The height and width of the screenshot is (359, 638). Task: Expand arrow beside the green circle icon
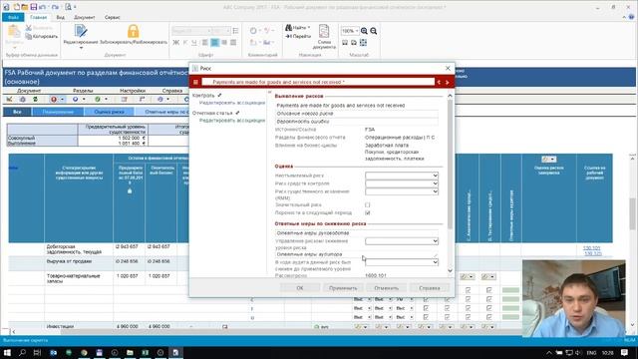[x=107, y=100]
